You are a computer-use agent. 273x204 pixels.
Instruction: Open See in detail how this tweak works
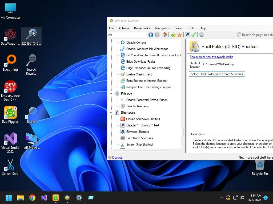coord(211,57)
